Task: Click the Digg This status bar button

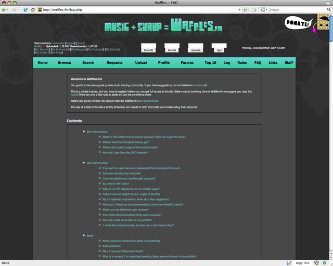Action: click(x=302, y=263)
